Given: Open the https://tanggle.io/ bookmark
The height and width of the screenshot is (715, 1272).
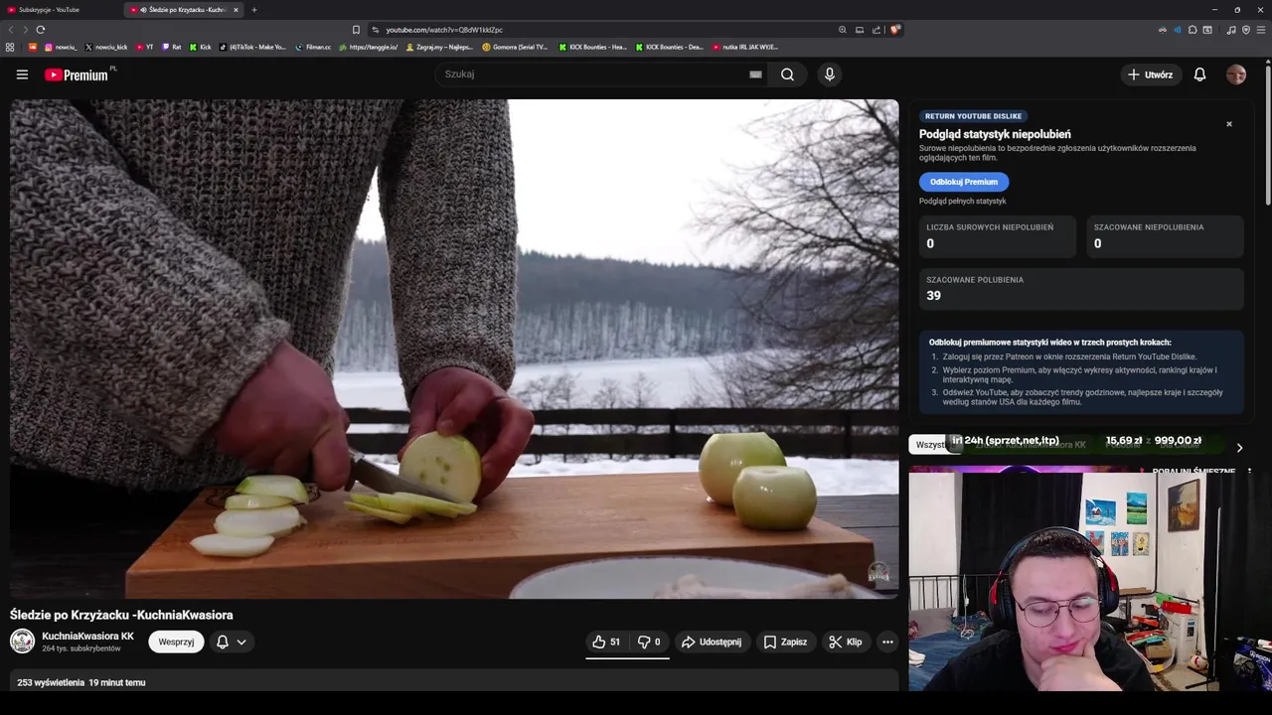Looking at the screenshot, I should click(x=369, y=47).
